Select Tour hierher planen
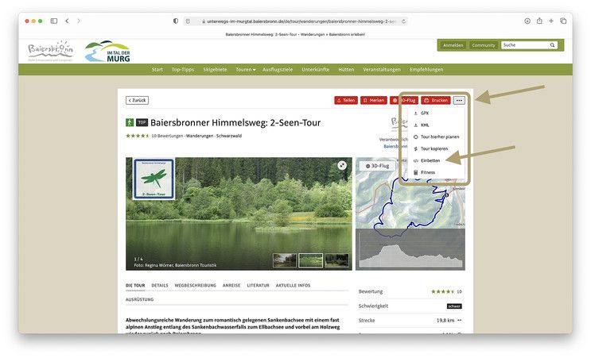591x358 pixels. (x=436, y=137)
